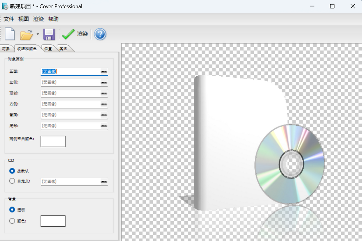Open Help via the blue question mark icon
This screenshot has width=362, height=241.
pyautogui.click(x=100, y=33)
